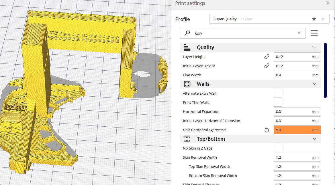
Task: Click the search magnifier icon
Action: tap(188, 33)
